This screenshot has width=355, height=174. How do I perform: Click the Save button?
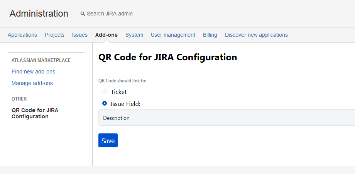pyautogui.click(x=108, y=140)
